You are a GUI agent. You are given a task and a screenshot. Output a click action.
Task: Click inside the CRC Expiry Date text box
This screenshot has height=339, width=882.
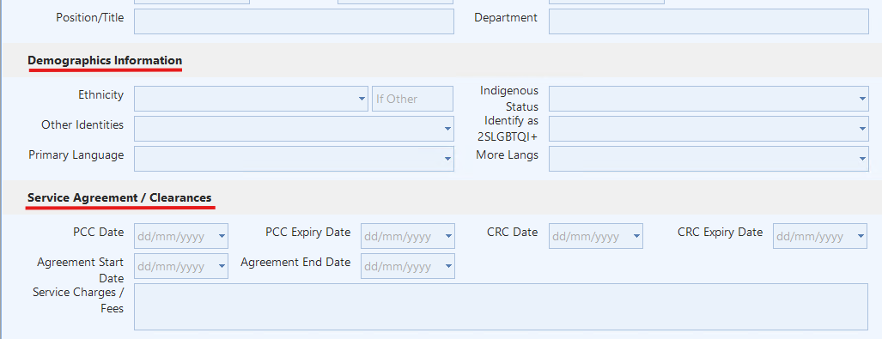coord(814,236)
